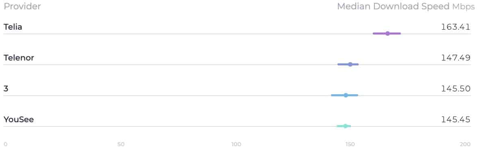Screen dimensions: 478x158
Task: Click YouSee's 145.45 speed value
Action: click(x=456, y=119)
